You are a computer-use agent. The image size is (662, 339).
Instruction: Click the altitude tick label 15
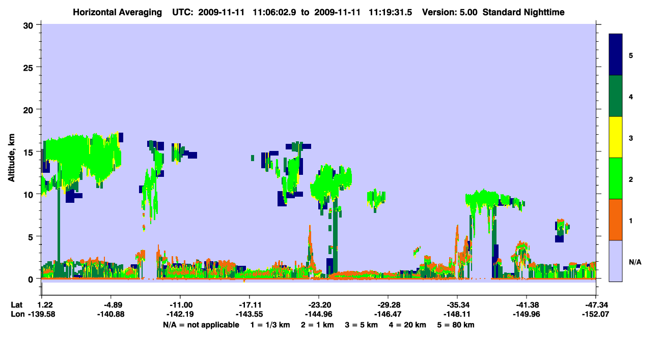tap(30, 152)
